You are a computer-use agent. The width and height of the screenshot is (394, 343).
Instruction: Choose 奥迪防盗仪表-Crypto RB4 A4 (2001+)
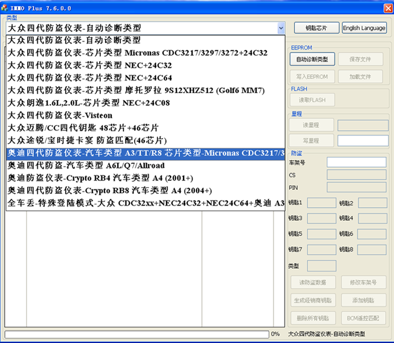(145, 178)
